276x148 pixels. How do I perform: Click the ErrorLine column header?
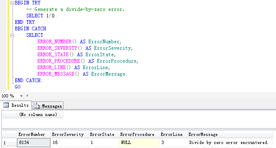tap(173, 134)
